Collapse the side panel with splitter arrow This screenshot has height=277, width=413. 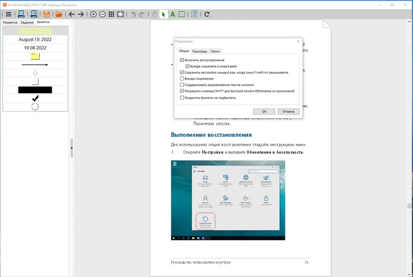click(72, 148)
